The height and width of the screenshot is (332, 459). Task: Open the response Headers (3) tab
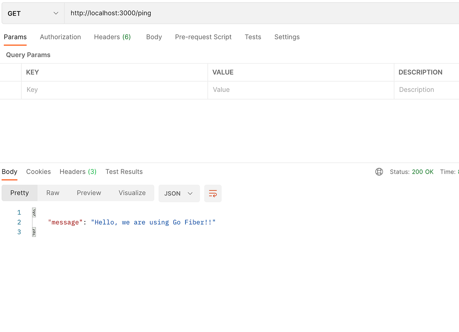[x=78, y=172]
